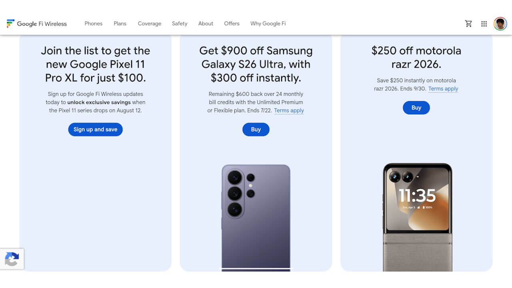Open Terms apply link for Samsung offer
512x288 pixels.
pos(289,110)
